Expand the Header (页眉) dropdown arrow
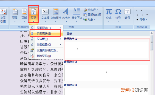 coord(15,21)
